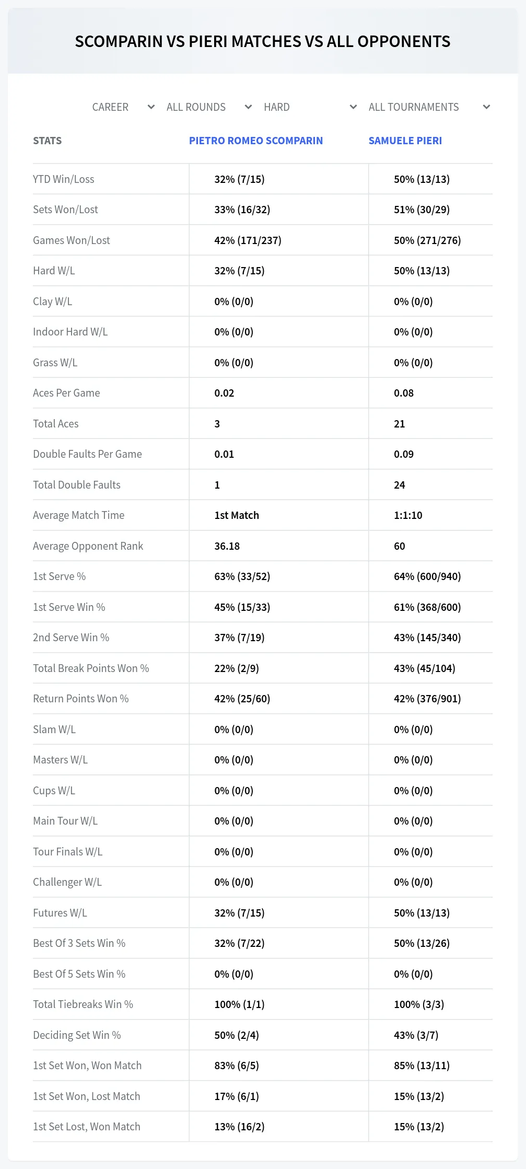This screenshot has height=1169, width=526.
Task: Click the chevron next to CAREER
Action: click(x=151, y=107)
